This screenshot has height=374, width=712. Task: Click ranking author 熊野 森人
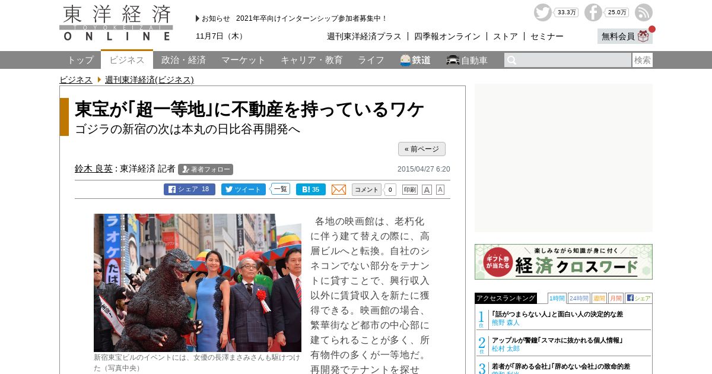[x=506, y=322]
